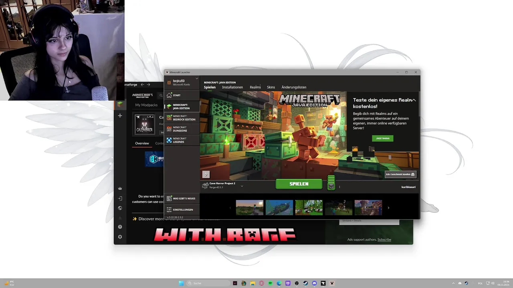Open the first screenshot thumbnail in carousel
Viewport: 513px width, 288px height.
pos(250,208)
